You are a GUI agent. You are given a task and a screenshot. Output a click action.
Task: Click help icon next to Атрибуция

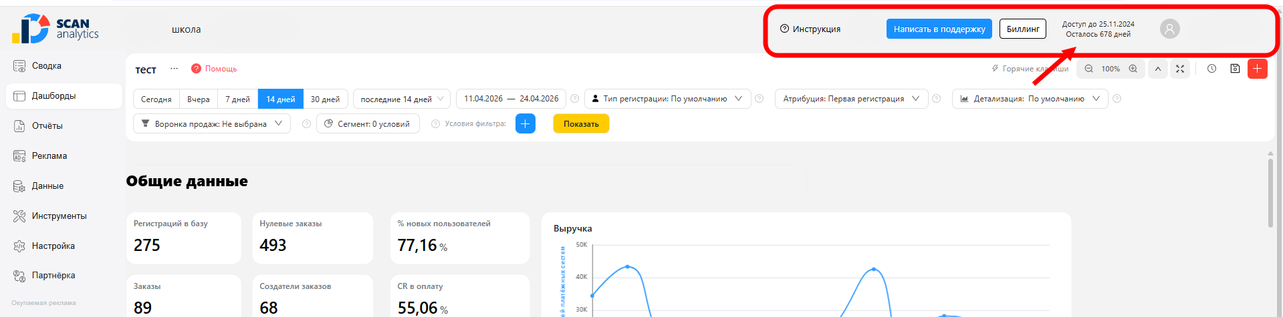click(x=937, y=99)
